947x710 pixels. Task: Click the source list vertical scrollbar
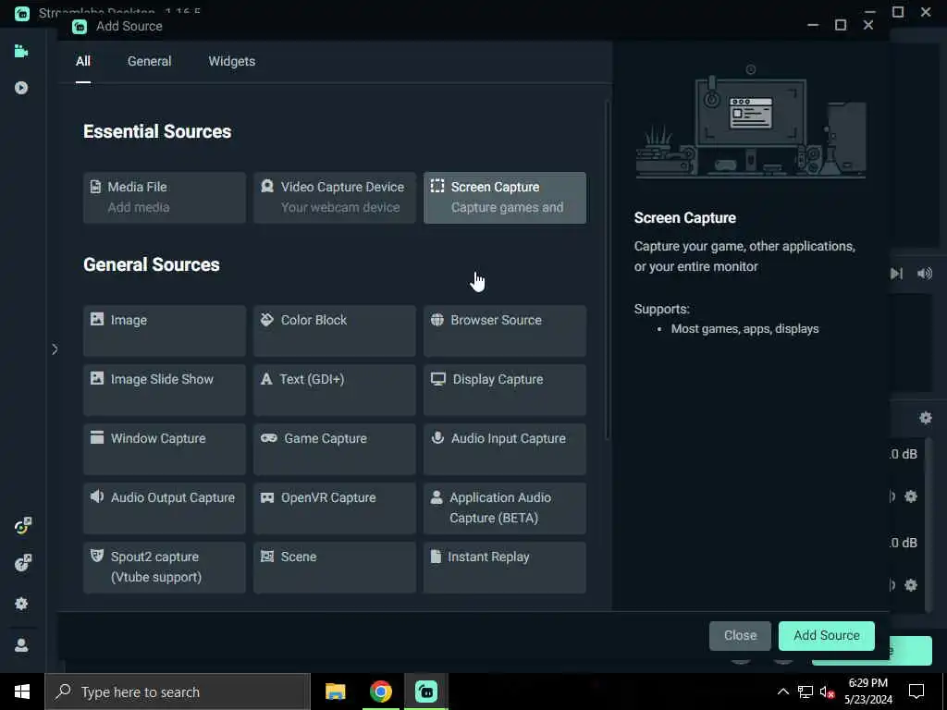click(x=607, y=271)
